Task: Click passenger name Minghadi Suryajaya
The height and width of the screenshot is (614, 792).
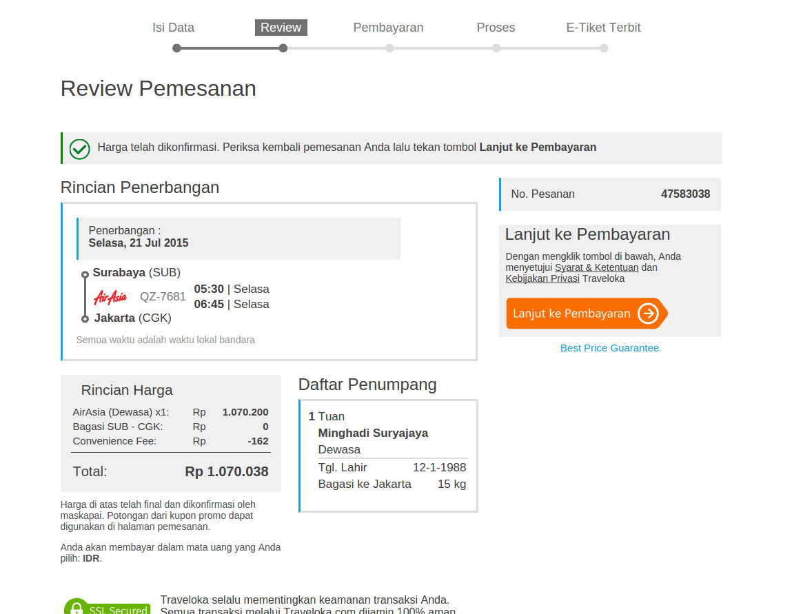Action: (373, 433)
